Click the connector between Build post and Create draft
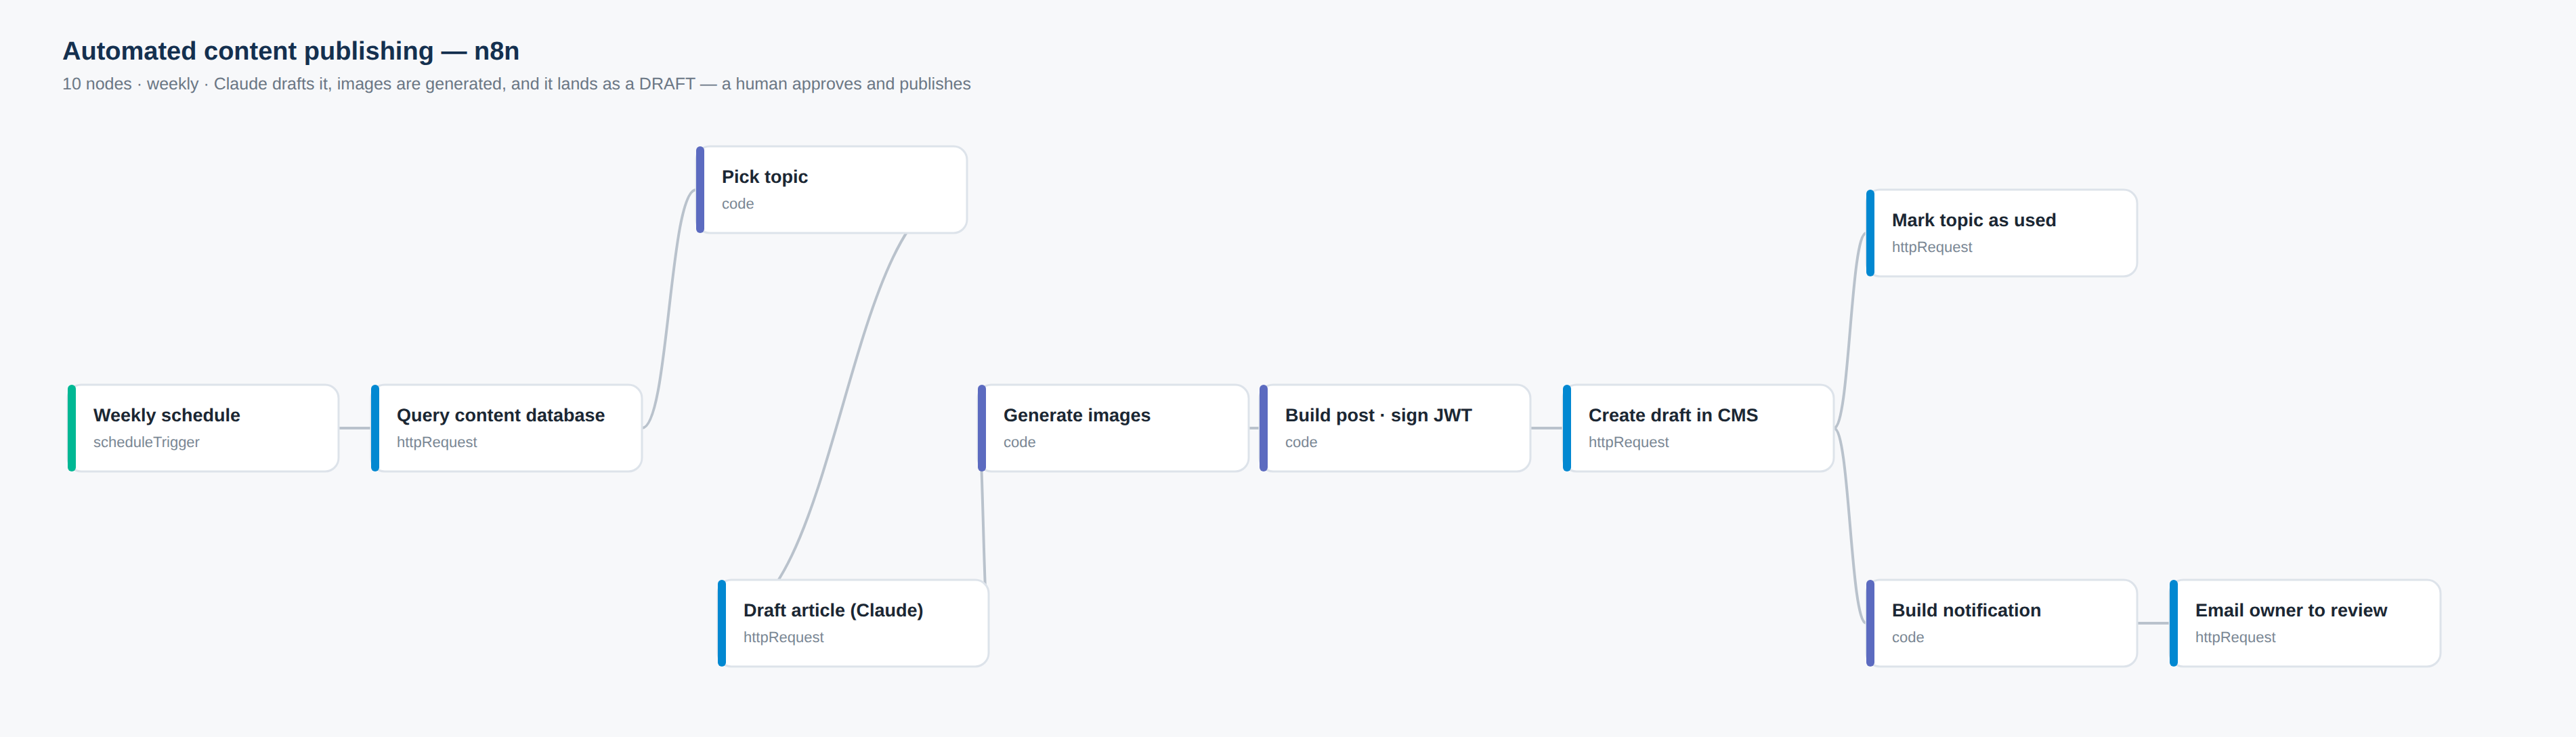 pyautogui.click(x=1547, y=428)
